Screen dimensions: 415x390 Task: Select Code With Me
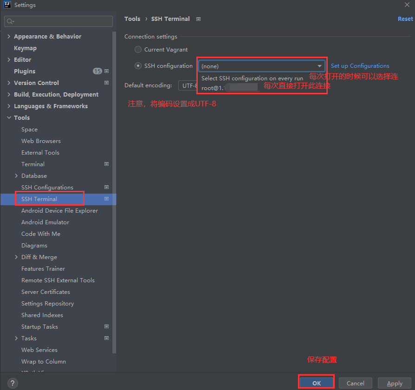41,234
